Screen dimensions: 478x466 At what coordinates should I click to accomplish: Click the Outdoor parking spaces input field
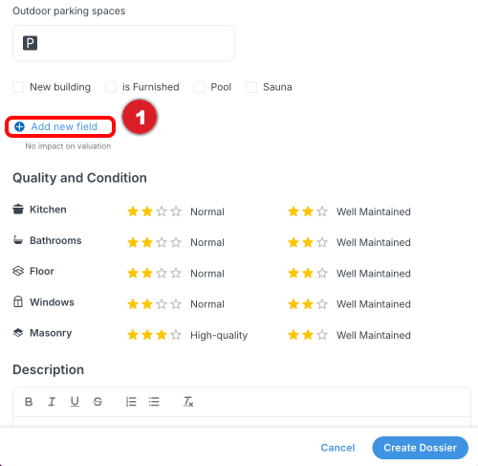123,43
